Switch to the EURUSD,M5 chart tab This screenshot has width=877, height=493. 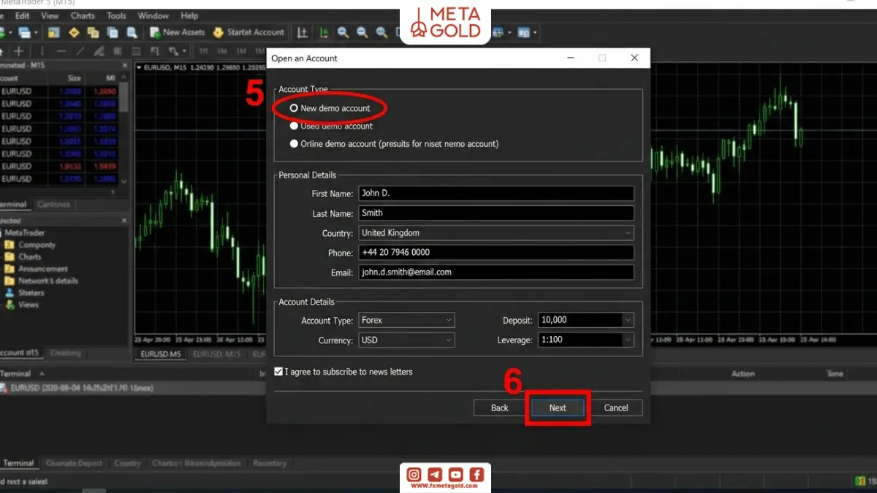coord(161,354)
